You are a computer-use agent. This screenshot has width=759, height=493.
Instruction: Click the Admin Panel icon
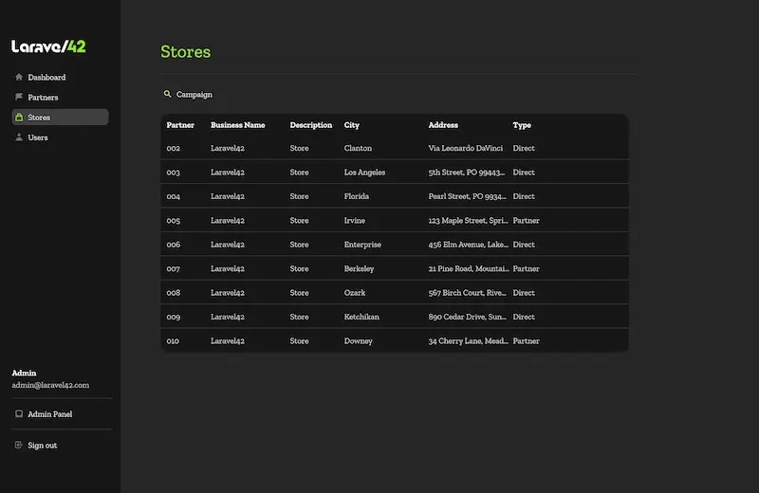tap(19, 413)
